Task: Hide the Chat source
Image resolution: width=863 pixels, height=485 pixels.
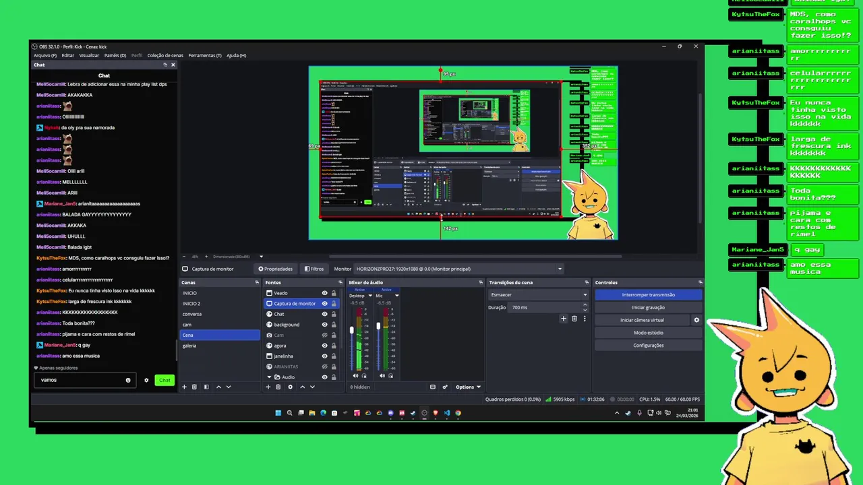Action: (324, 314)
